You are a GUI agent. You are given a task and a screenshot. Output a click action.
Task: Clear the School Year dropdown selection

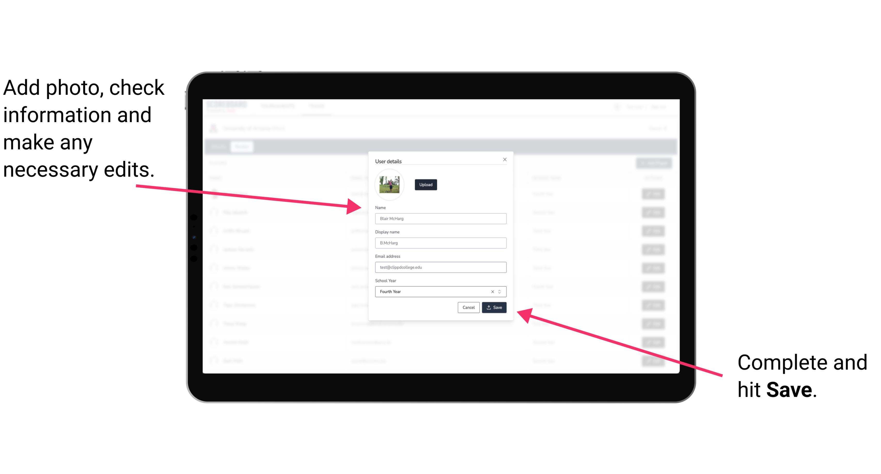click(492, 291)
